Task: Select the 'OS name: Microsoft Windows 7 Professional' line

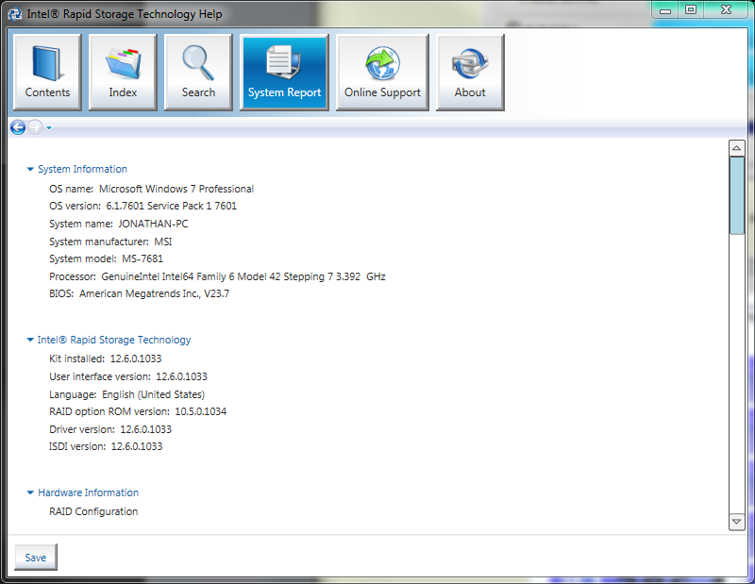Action: (151, 189)
